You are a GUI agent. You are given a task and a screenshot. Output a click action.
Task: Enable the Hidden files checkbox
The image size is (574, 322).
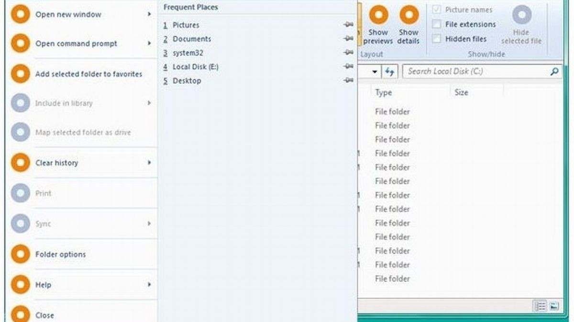pyautogui.click(x=437, y=39)
